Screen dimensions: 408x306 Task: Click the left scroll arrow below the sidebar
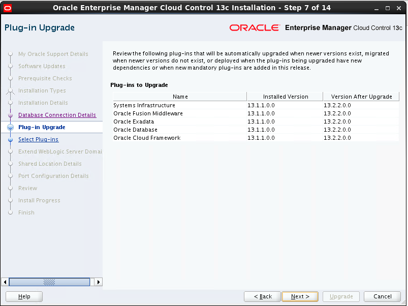[x=5, y=282]
